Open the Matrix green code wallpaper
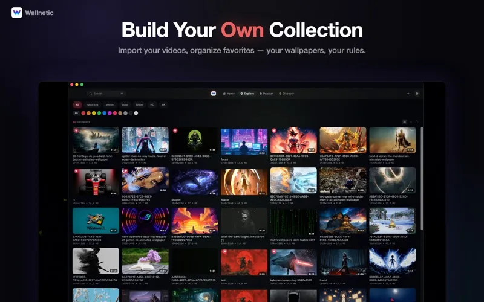484x302 pixels. (x=293, y=222)
